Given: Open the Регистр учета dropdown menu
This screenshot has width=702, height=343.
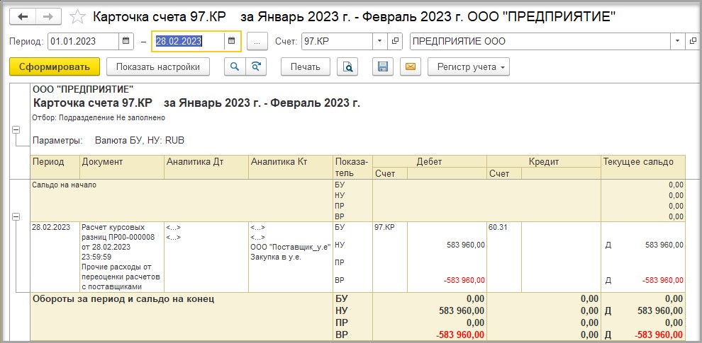Looking at the screenshot, I should 469,67.
